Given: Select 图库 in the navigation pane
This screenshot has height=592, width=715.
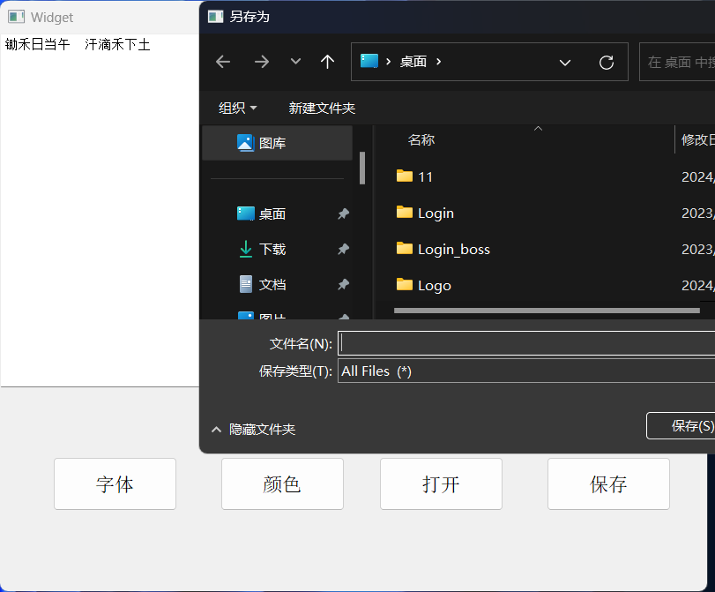Looking at the screenshot, I should (x=272, y=143).
